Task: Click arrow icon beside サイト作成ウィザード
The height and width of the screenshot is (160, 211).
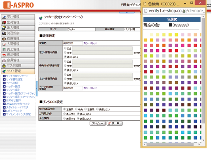Action: click(x=4, y=76)
